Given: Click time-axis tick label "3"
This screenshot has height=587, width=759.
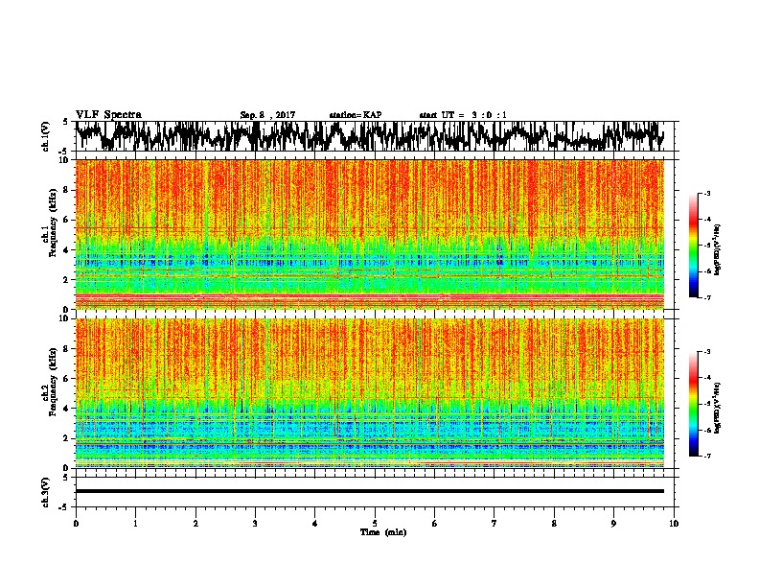Looking at the screenshot, I should (x=255, y=524).
